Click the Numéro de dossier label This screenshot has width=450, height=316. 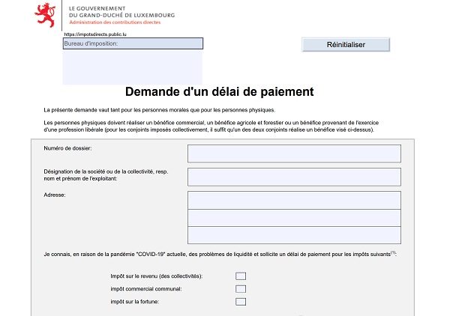[67, 148]
